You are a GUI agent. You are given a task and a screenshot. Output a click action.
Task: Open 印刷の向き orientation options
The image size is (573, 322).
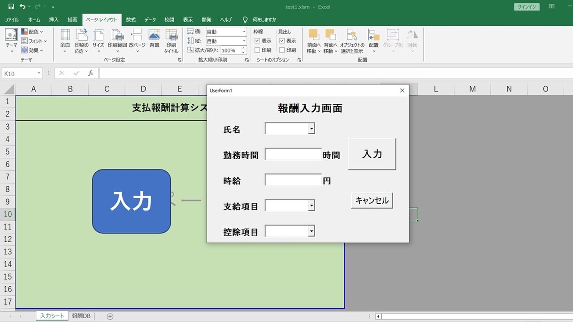[x=82, y=41]
